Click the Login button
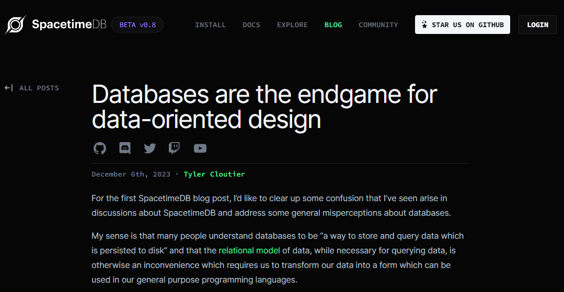Viewport: 564px width, 292px height. (x=537, y=25)
